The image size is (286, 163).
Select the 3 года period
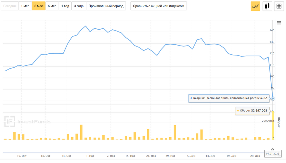[x=79, y=6]
